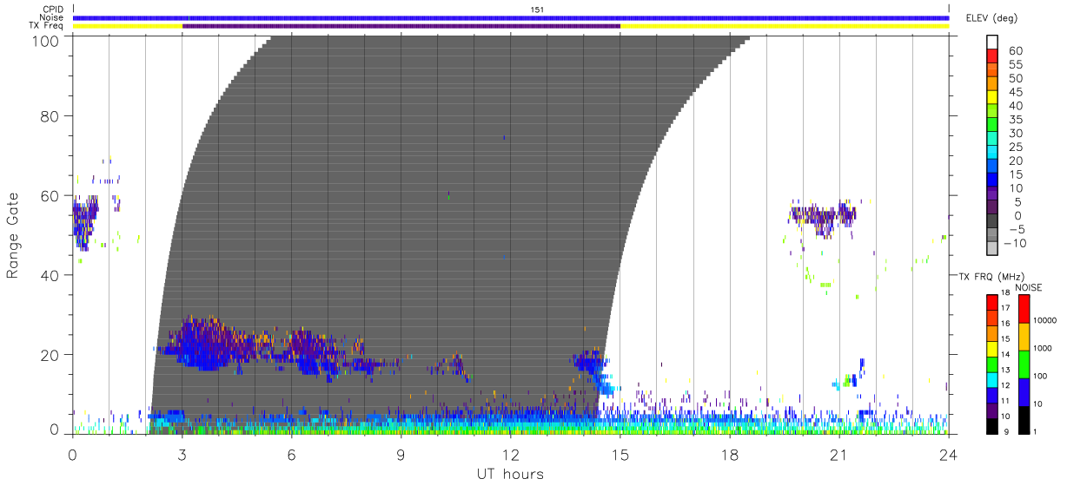Select the CPID label at top left
1067x492 pixels.
(54, 9)
